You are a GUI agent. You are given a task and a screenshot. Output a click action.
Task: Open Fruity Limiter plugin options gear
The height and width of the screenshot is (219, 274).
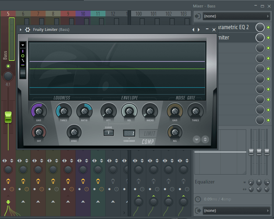click(x=27, y=30)
